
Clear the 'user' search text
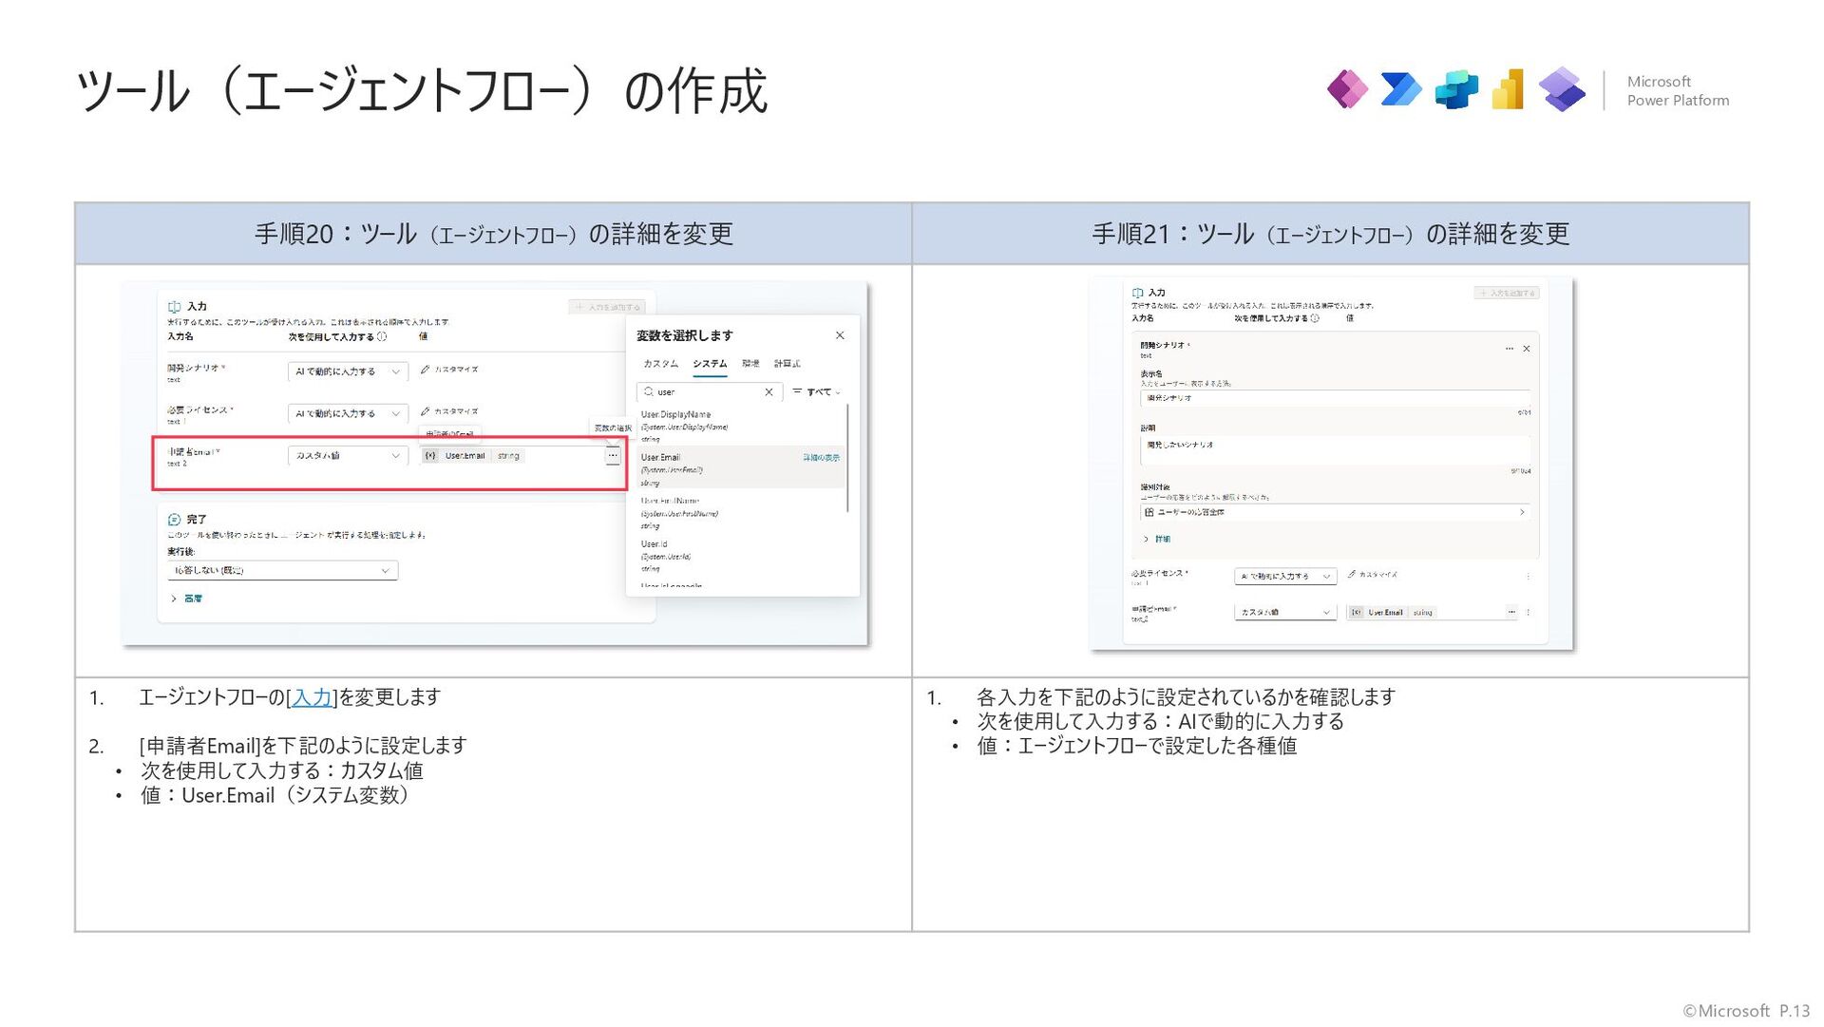tap(769, 392)
